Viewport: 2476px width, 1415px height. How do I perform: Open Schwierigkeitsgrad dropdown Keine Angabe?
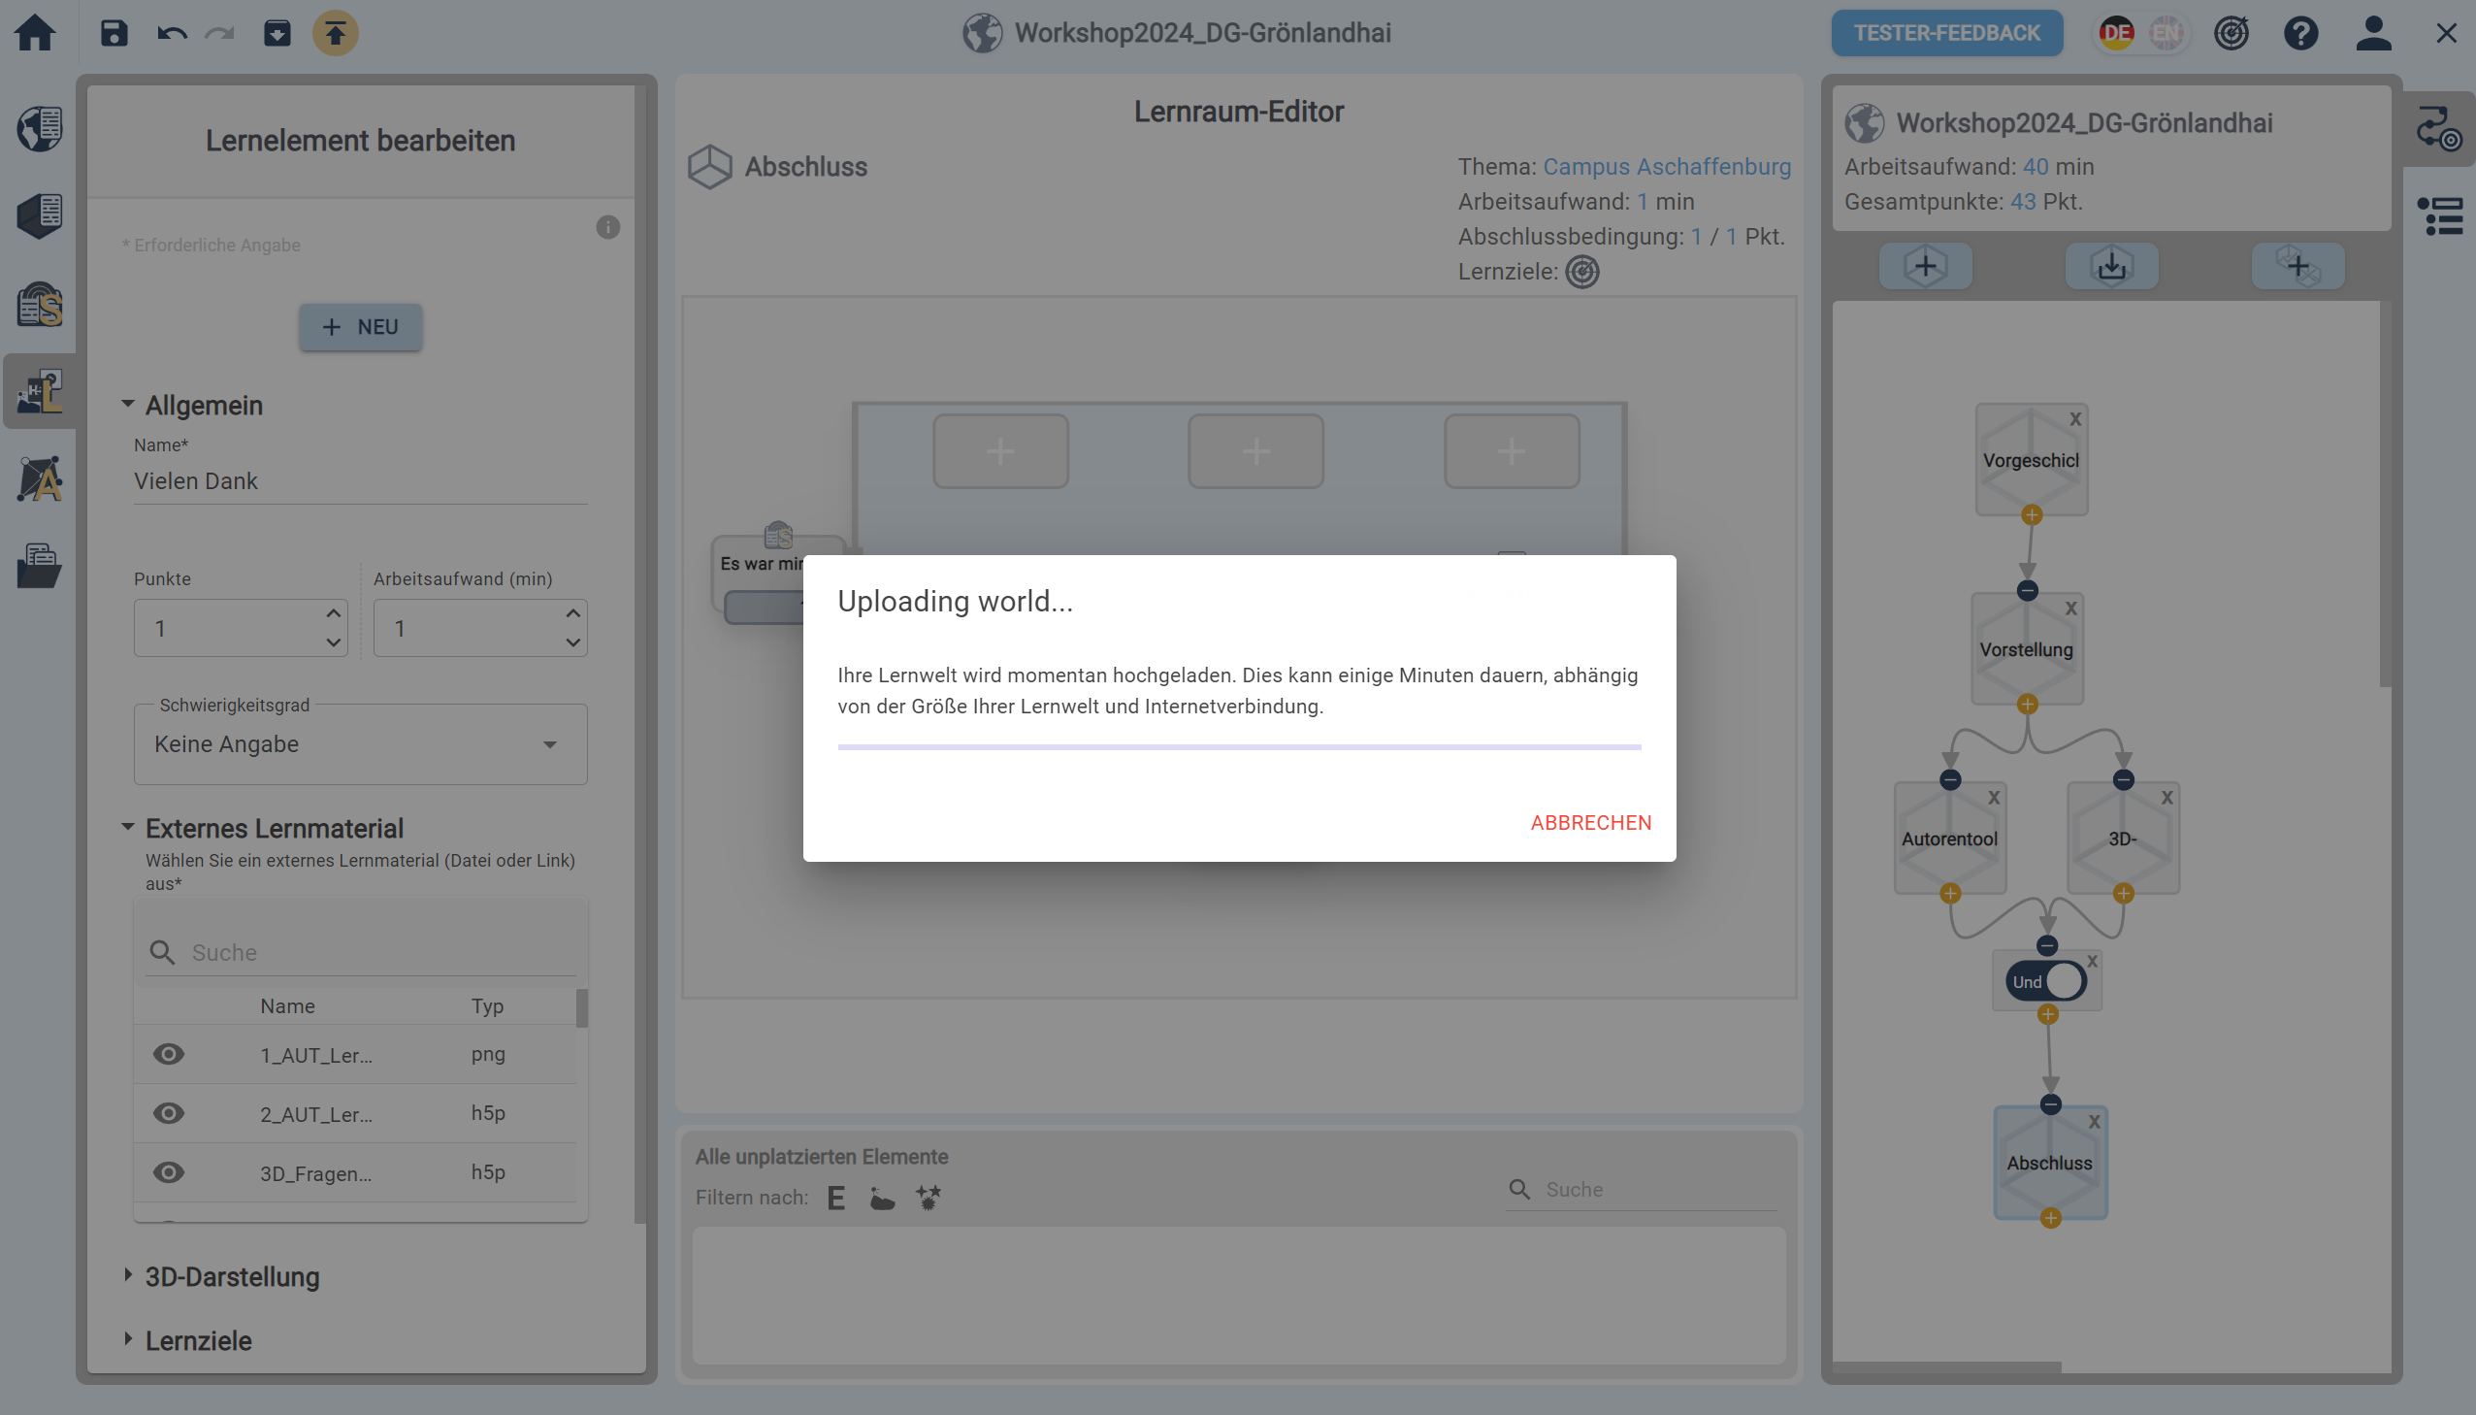click(359, 744)
